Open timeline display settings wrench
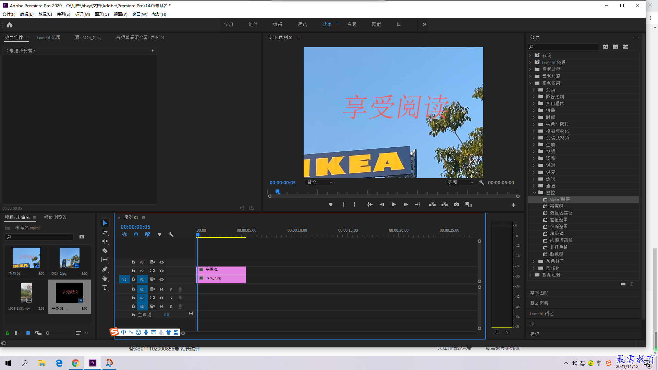658x370 pixels. pos(171,234)
